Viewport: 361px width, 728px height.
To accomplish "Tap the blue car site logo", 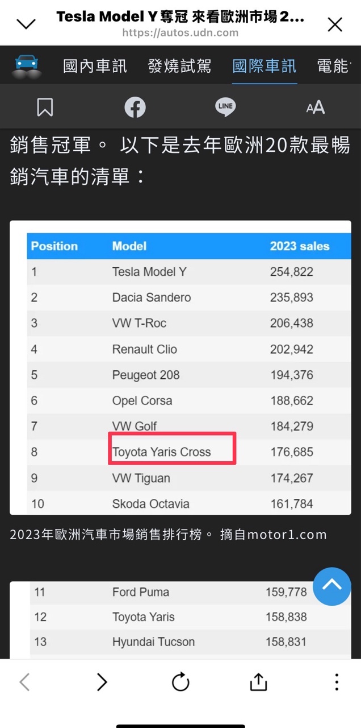I will 26,67.
